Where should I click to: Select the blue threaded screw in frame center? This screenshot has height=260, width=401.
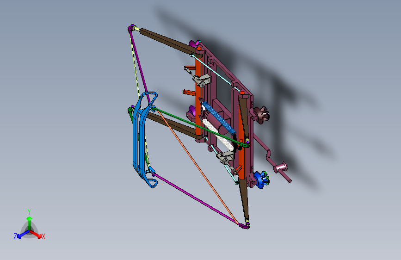tap(218, 118)
